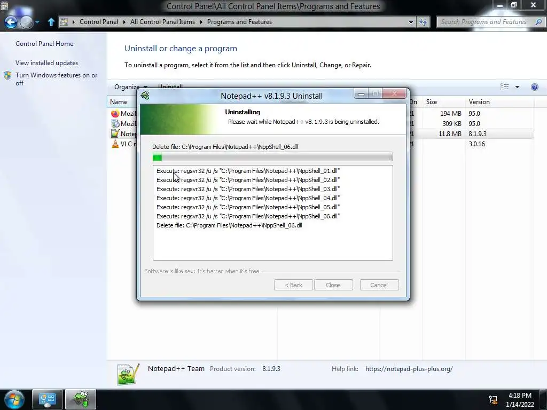This screenshot has width=547, height=410.
Task: Click the network tray icon
Action: coord(493,400)
